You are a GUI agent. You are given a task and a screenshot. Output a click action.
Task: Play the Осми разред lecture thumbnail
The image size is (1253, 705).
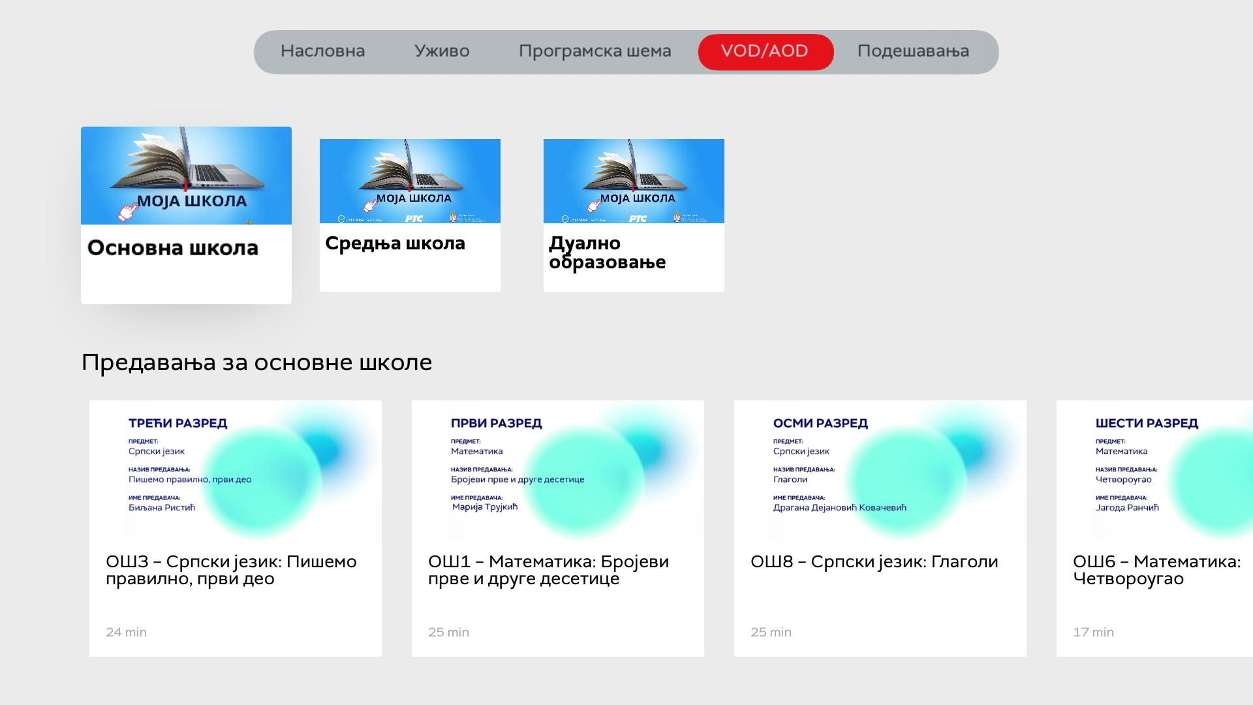[x=880, y=471]
